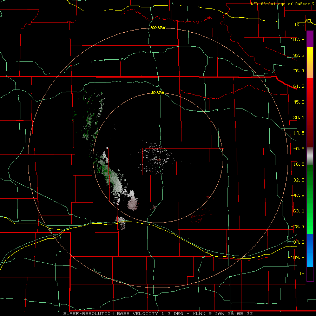Screen dimensions: 316x316
Task: Click the -16.5 velocity scale value
Action: (297, 164)
